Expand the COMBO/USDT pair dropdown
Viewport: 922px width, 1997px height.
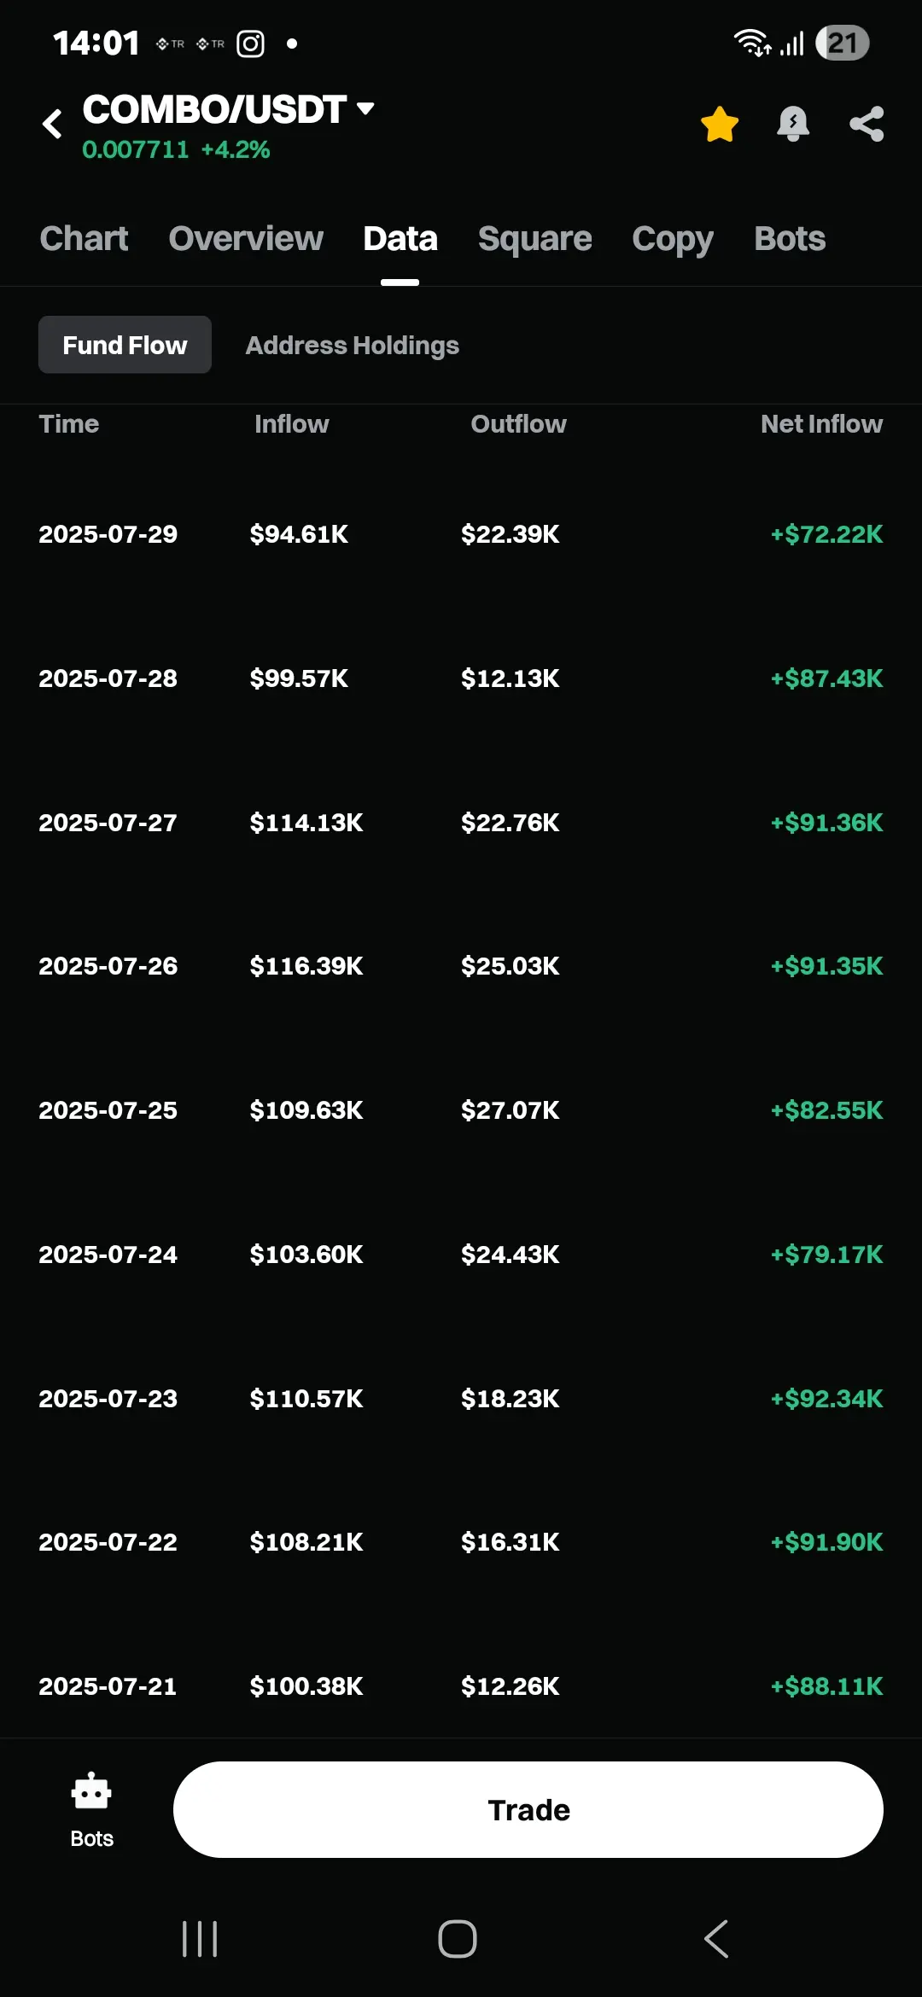tap(365, 108)
